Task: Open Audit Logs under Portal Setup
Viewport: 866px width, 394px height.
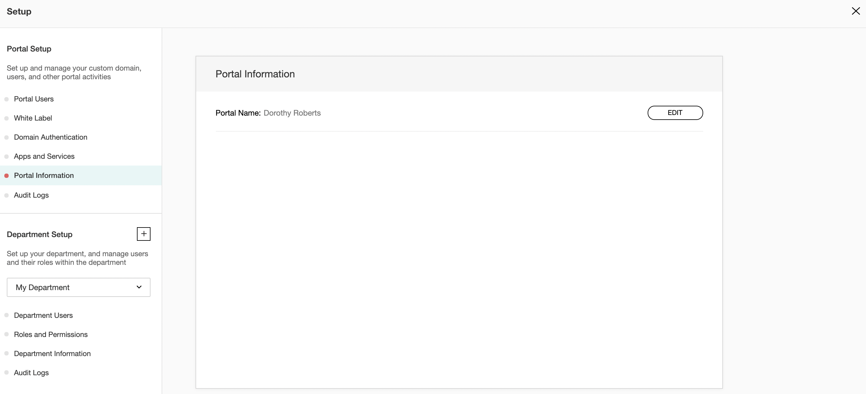Action: (31, 195)
